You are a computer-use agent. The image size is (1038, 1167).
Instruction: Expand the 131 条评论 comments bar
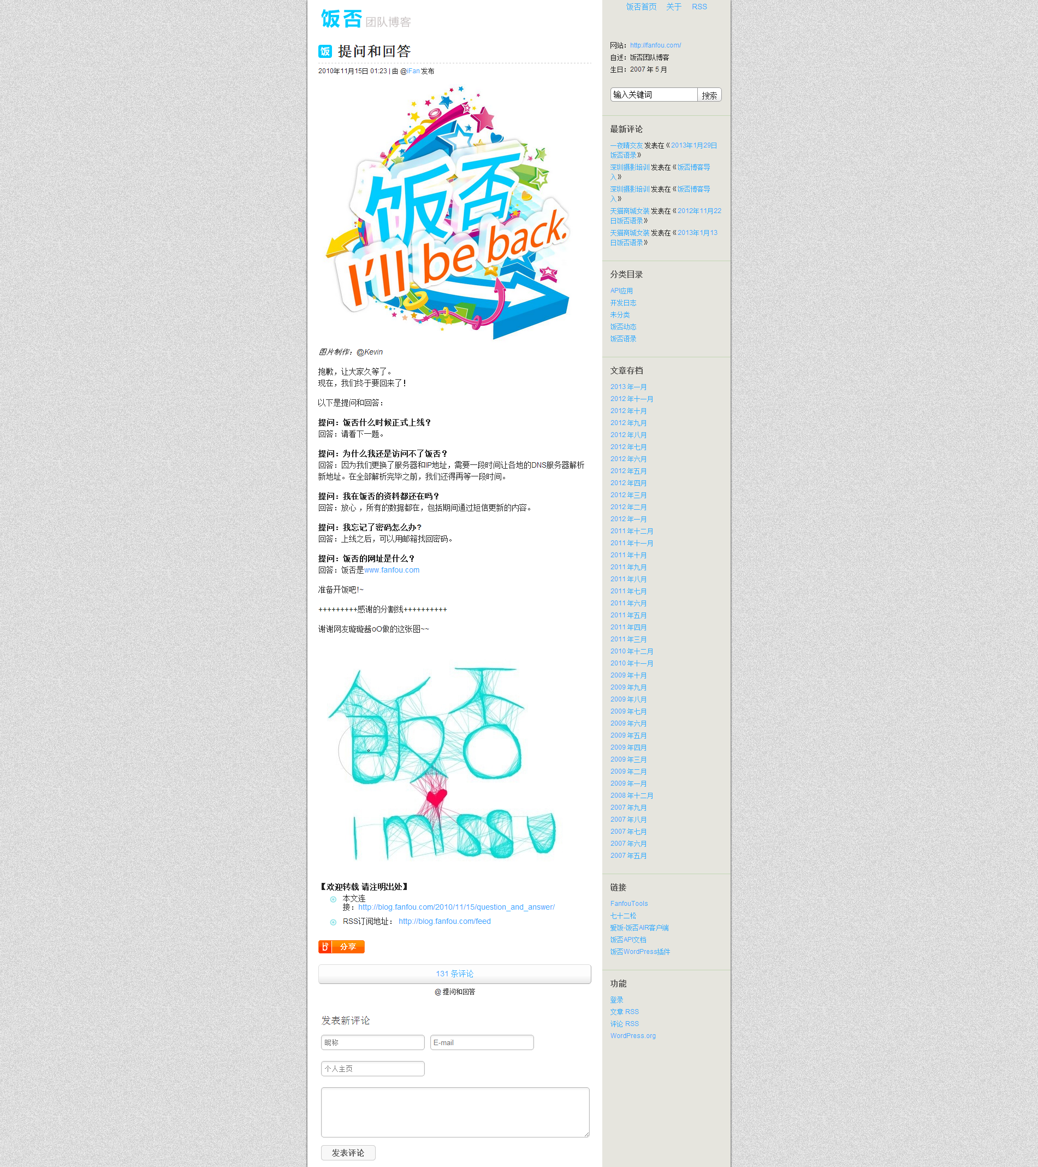point(454,974)
